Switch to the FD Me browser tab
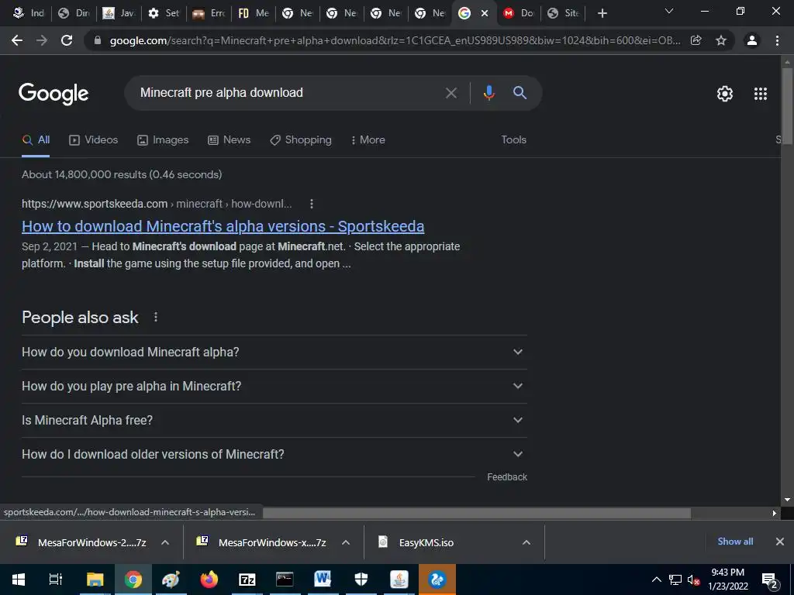 pos(254,13)
